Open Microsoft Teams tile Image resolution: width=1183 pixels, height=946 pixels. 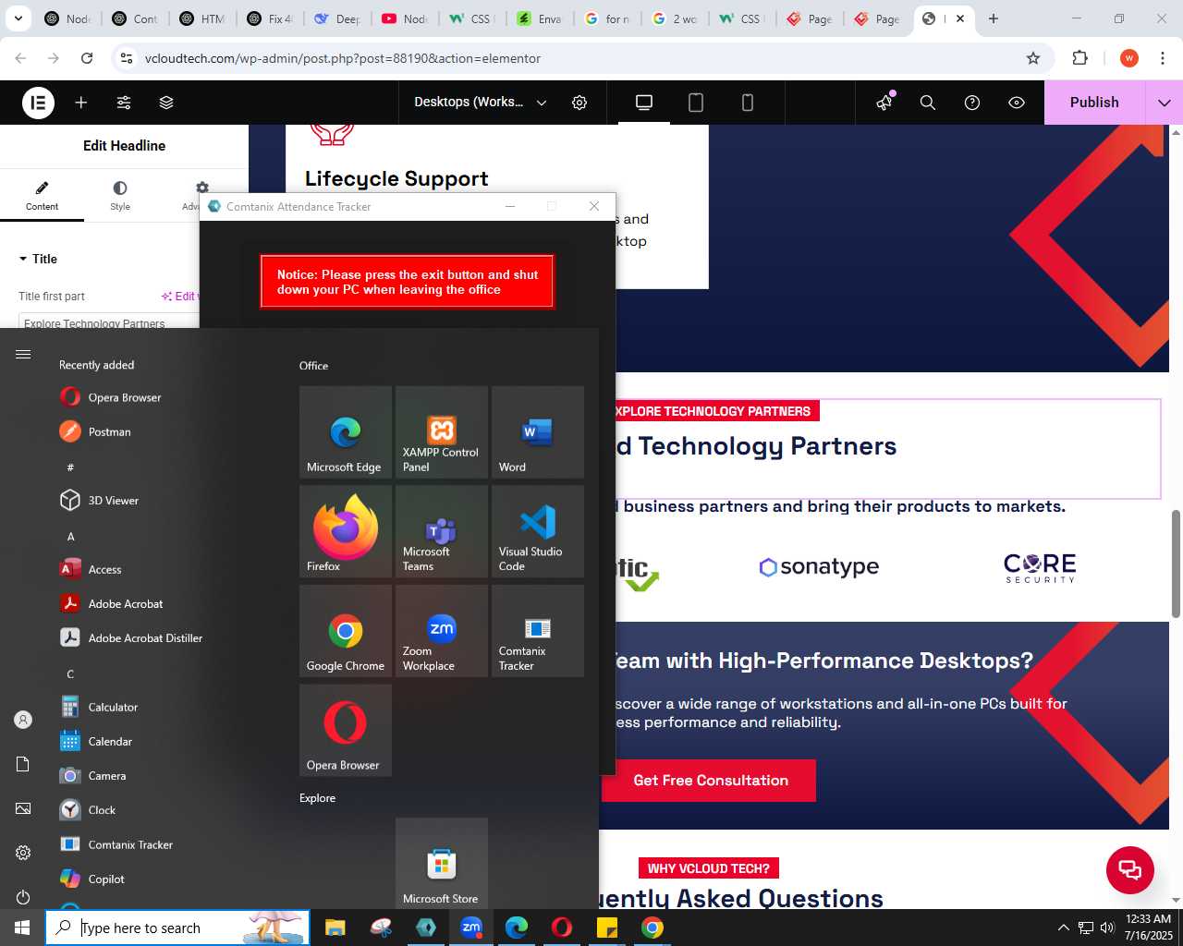(x=442, y=532)
